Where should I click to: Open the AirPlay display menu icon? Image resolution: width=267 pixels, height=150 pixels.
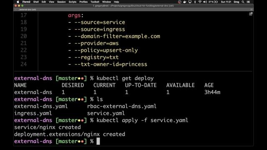[190, 2]
